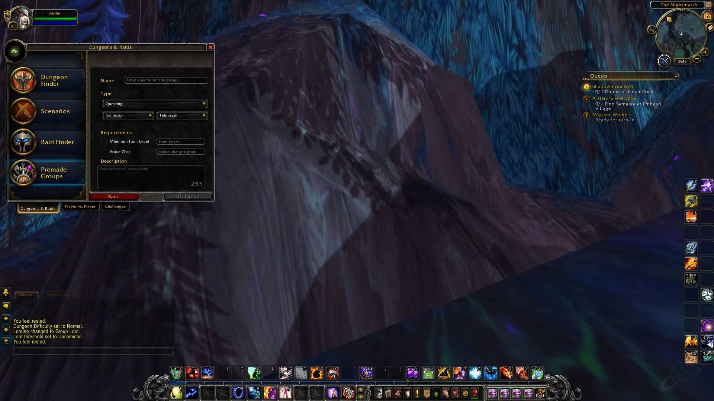The image size is (714, 401).
Task: Click A Hero's Welcome quest title
Action: click(x=614, y=98)
